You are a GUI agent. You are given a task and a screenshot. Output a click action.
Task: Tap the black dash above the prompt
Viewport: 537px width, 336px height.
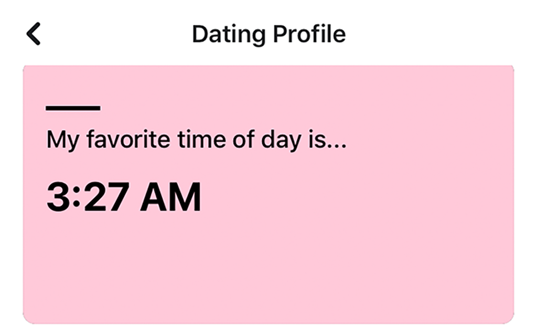tap(73, 108)
